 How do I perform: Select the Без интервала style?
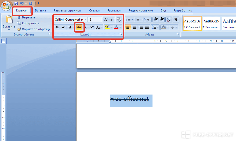pos(212,23)
